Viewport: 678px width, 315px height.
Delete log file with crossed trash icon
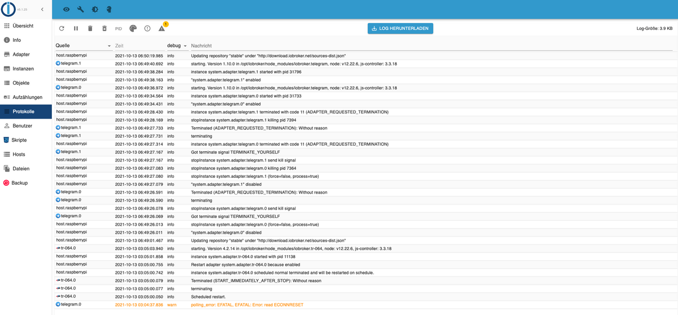(x=104, y=28)
